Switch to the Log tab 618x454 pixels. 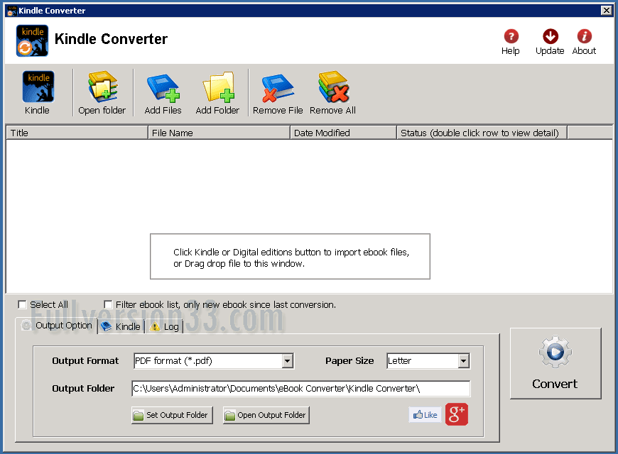[x=164, y=326]
